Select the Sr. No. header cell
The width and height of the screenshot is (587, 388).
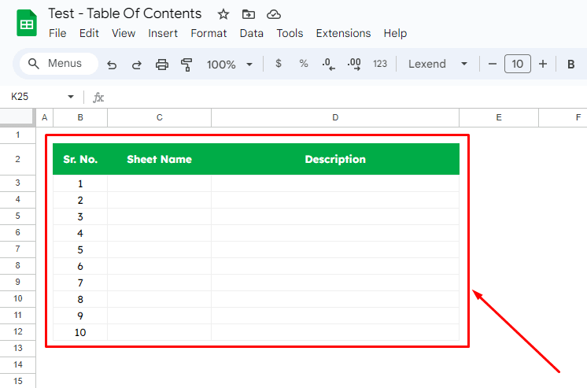pyautogui.click(x=80, y=159)
